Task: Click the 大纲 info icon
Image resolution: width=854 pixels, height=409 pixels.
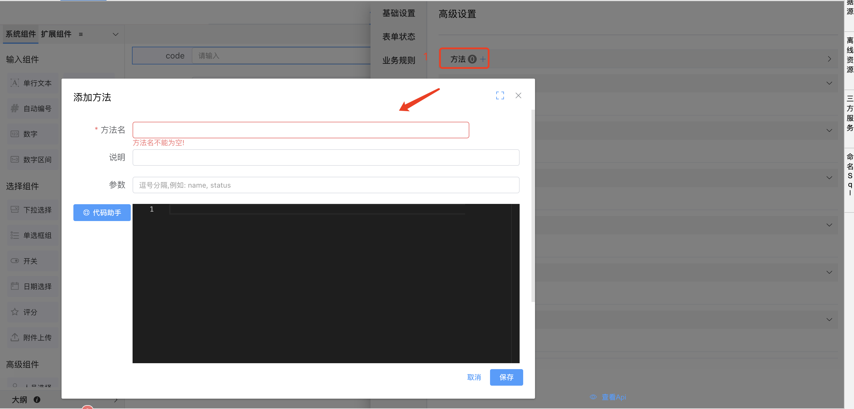Action: click(x=37, y=400)
